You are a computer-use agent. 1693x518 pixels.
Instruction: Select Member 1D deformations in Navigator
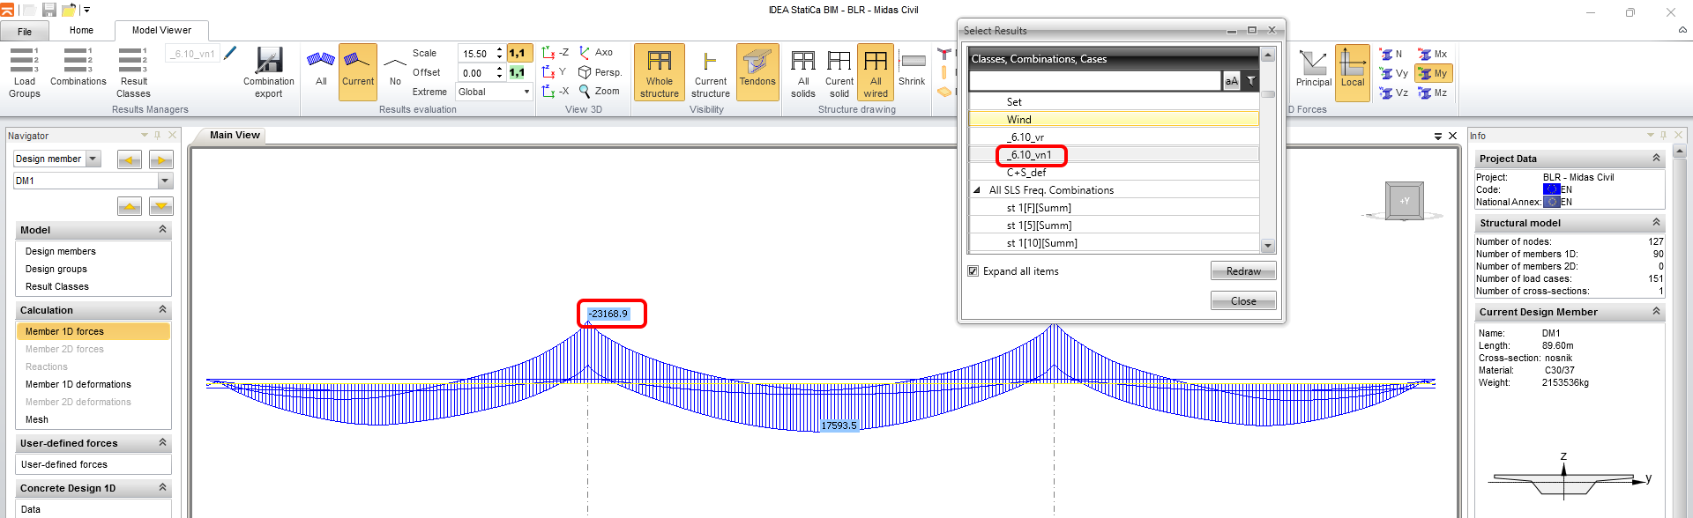click(x=78, y=384)
